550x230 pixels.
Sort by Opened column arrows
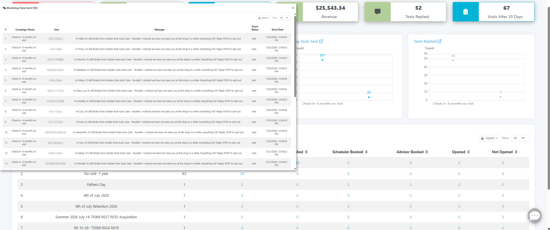point(468,152)
